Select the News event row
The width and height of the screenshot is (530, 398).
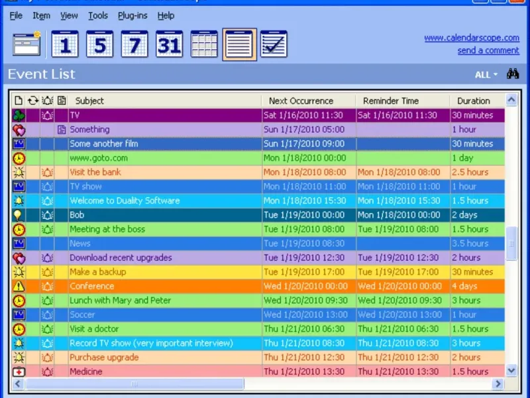[x=258, y=243]
